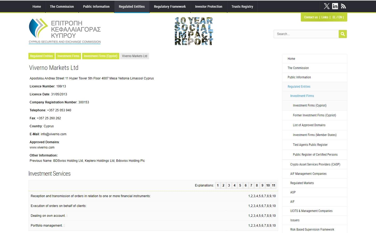Select the Reception and transmission of orders row
The width and height of the screenshot is (376, 233).
pos(153,196)
